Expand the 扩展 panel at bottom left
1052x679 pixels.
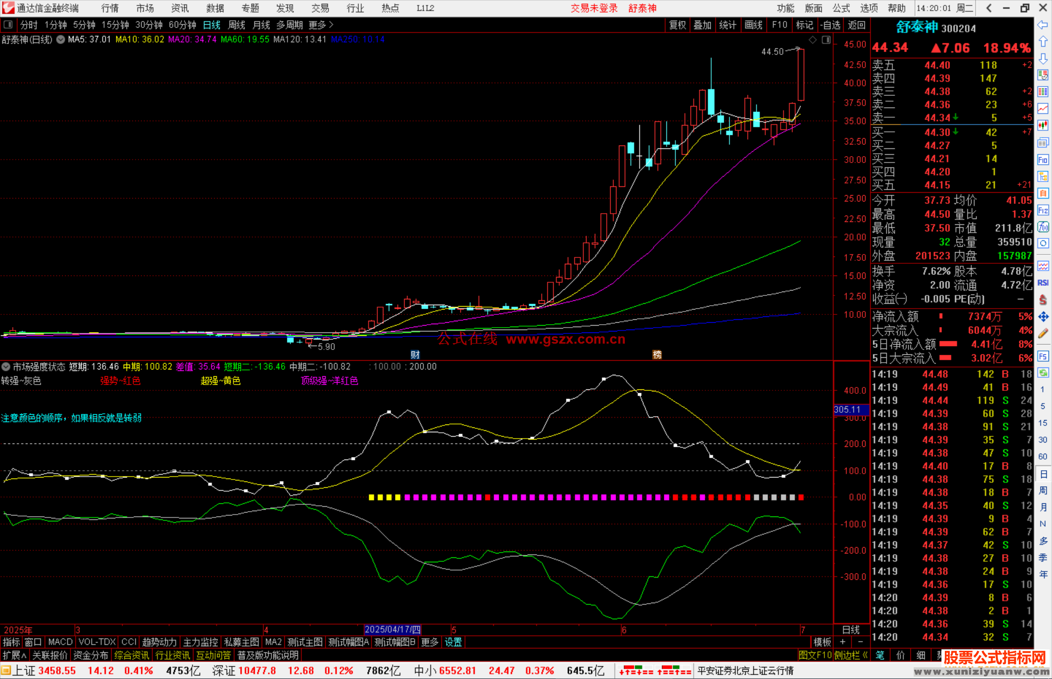[15, 655]
